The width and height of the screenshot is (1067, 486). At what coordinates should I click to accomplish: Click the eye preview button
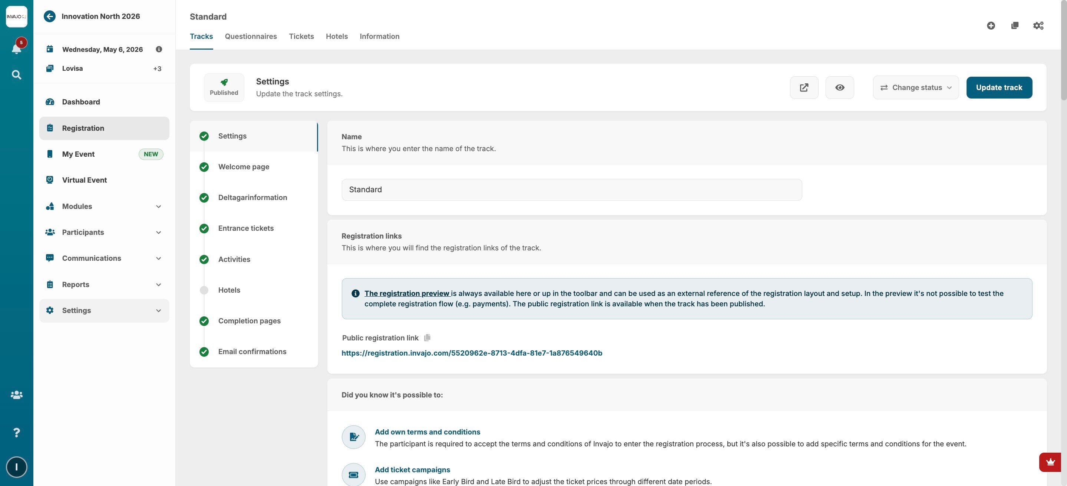tap(840, 87)
